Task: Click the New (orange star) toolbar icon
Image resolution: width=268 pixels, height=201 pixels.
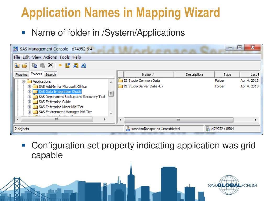Action: 60,65
